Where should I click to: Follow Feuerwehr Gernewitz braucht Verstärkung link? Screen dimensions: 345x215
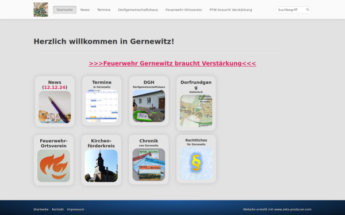172,64
